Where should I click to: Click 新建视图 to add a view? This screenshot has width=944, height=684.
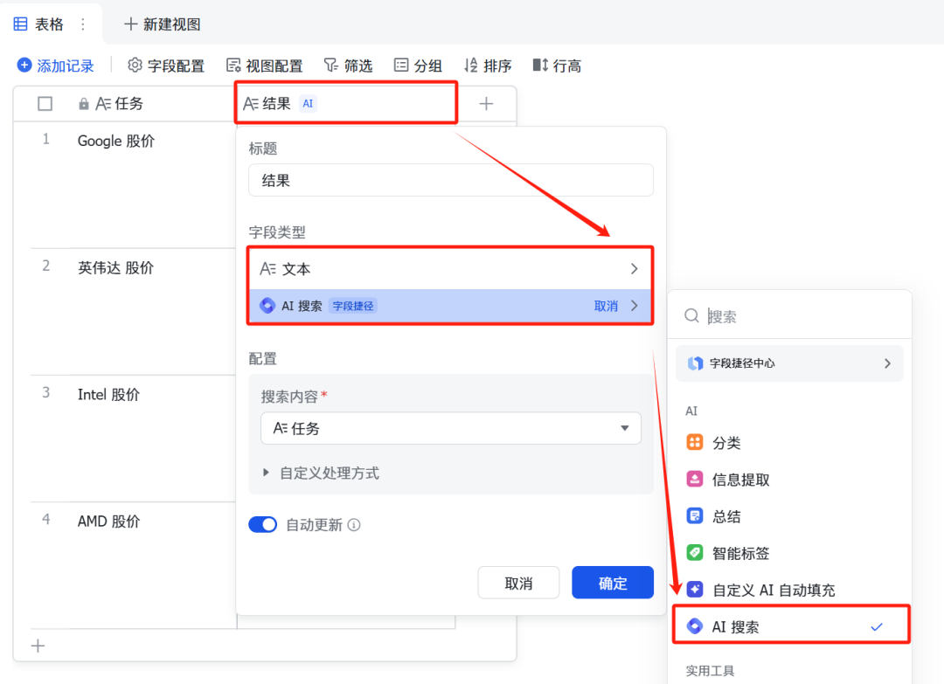coord(163,24)
